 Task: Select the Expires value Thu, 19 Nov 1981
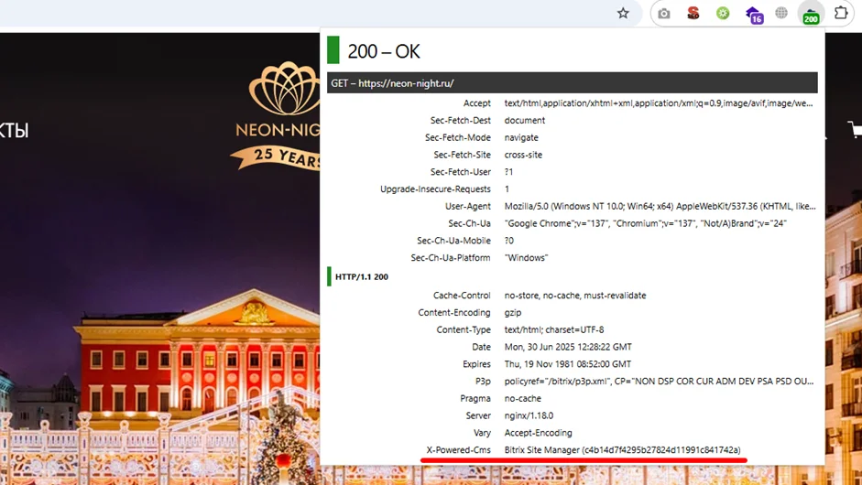click(x=567, y=364)
